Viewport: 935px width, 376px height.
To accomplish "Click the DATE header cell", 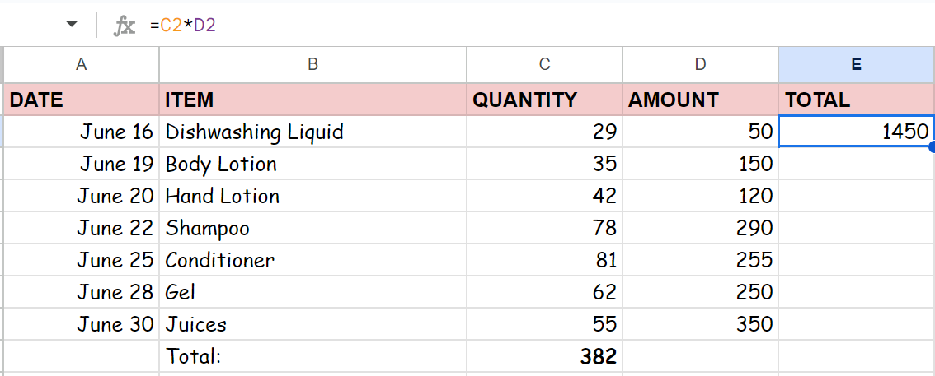I will (81, 100).
